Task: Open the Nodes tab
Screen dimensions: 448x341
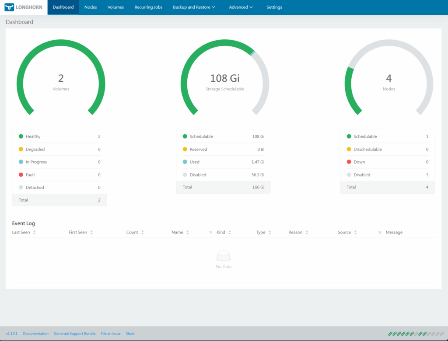Action: pos(91,7)
